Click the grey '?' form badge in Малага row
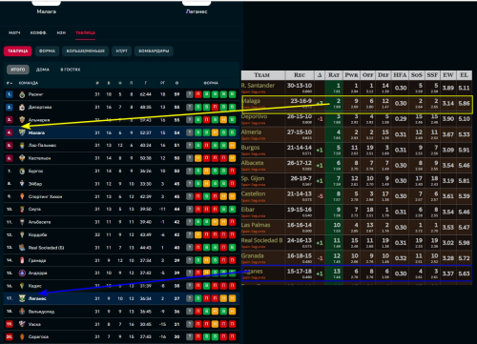This screenshot has width=477, height=344. (190, 132)
